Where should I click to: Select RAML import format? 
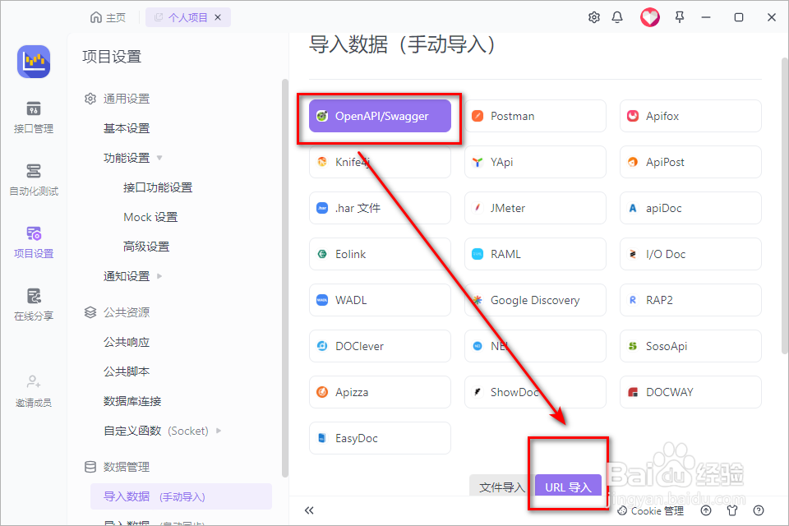[x=535, y=254]
